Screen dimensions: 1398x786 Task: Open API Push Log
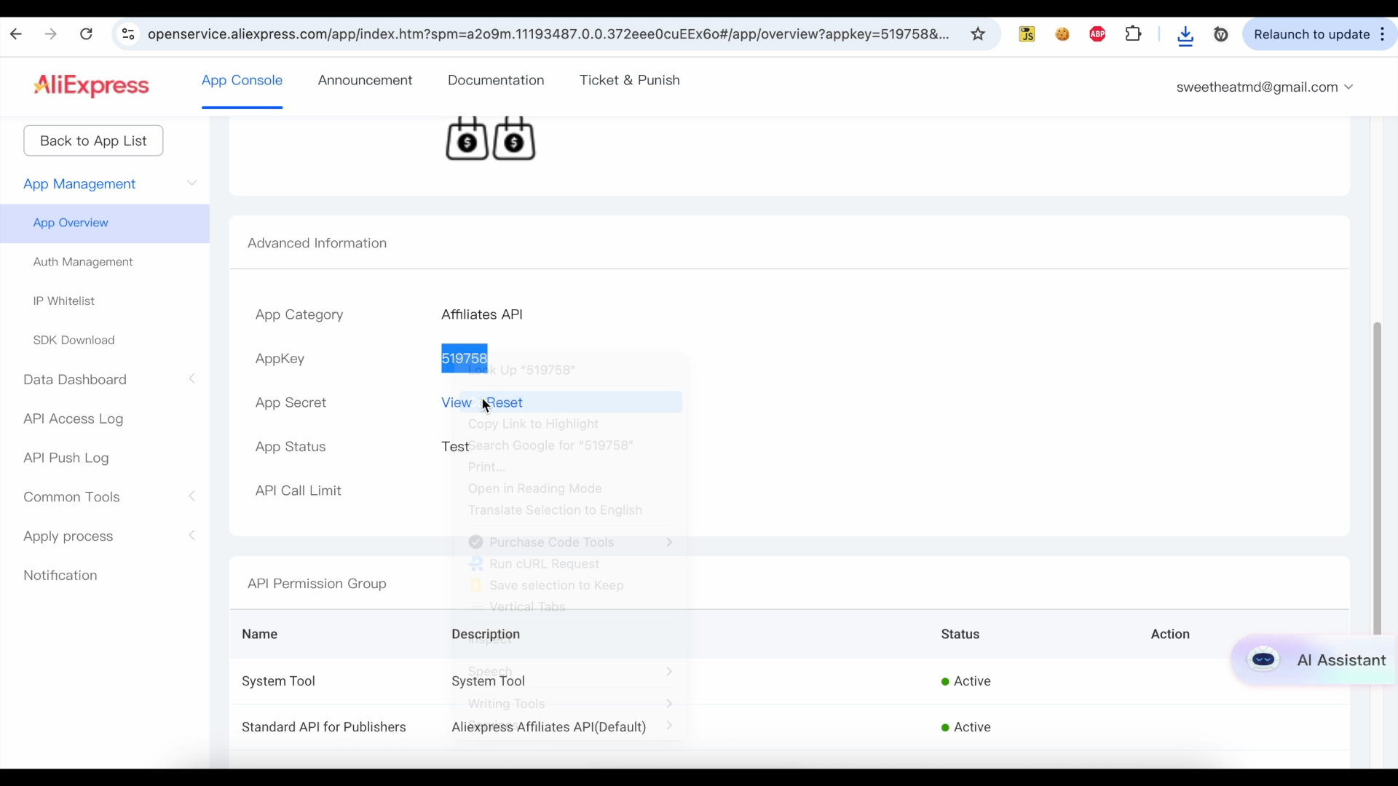pos(66,458)
